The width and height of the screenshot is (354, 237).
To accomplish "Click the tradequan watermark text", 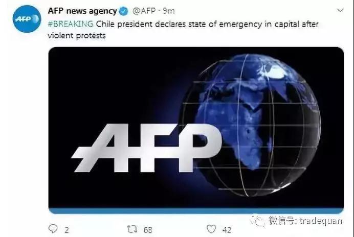I will [x=321, y=220].
